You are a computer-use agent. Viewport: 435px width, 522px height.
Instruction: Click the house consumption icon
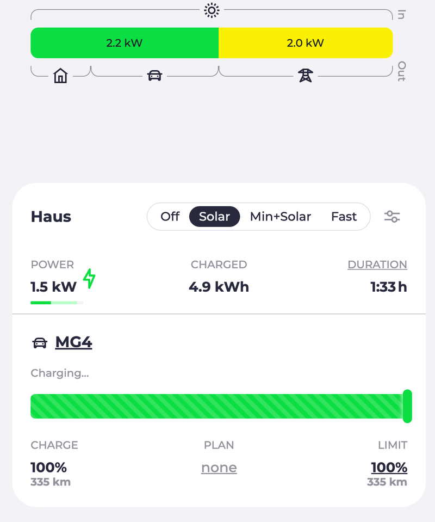click(x=60, y=76)
